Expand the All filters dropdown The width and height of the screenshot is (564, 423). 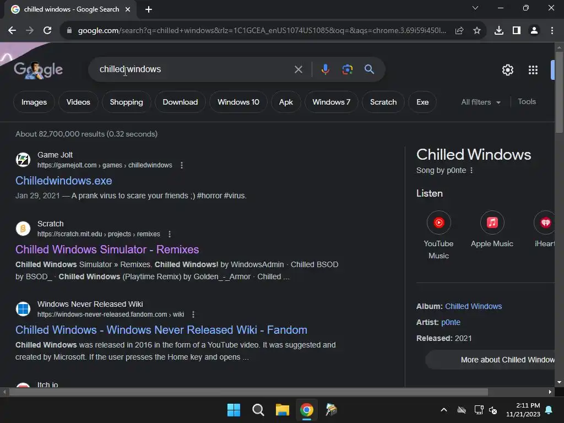coord(481,102)
